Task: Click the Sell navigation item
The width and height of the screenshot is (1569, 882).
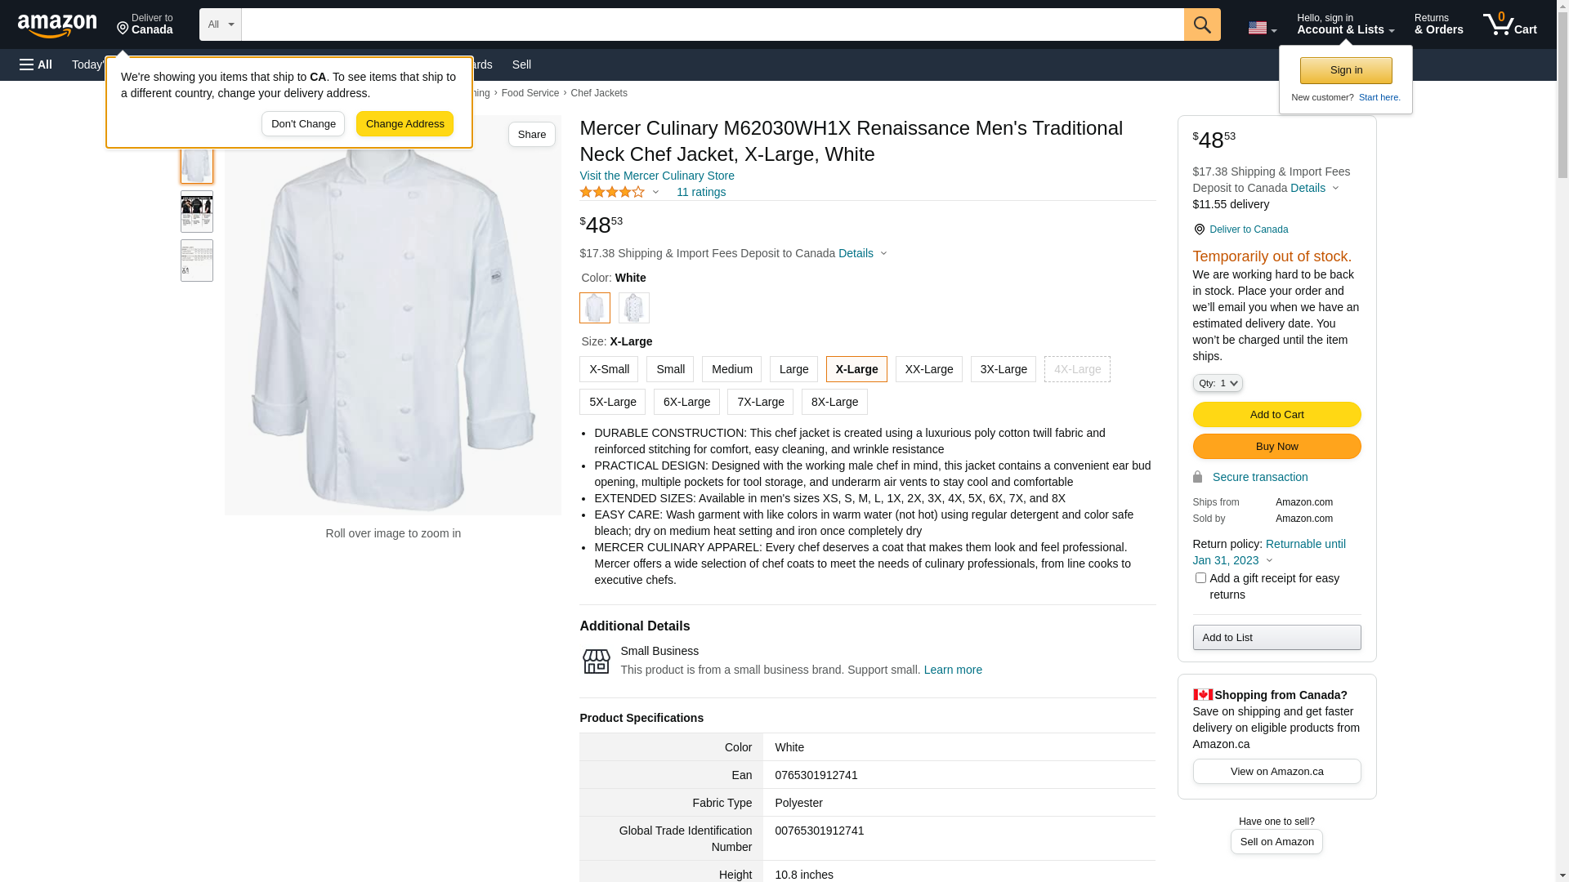Action: [521, 65]
